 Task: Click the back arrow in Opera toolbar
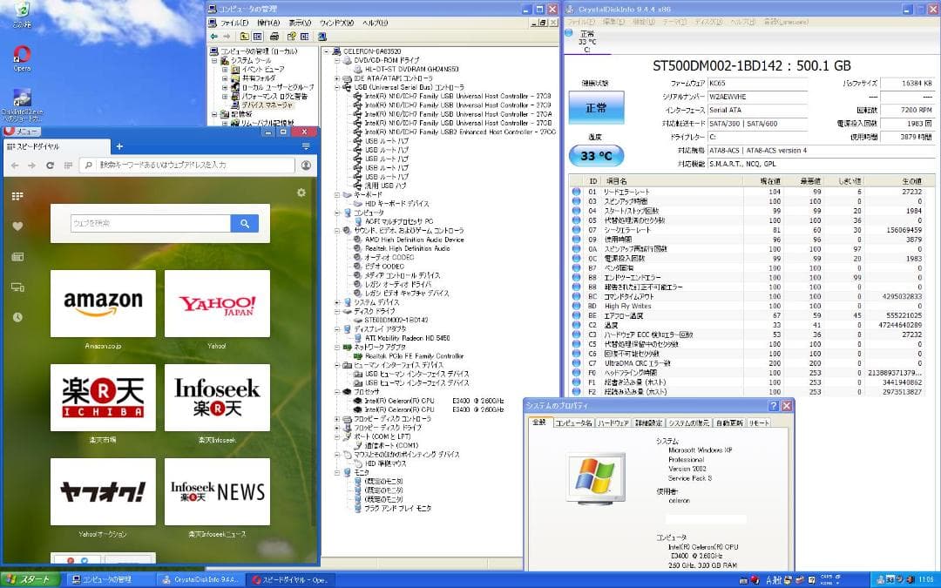pos(14,165)
